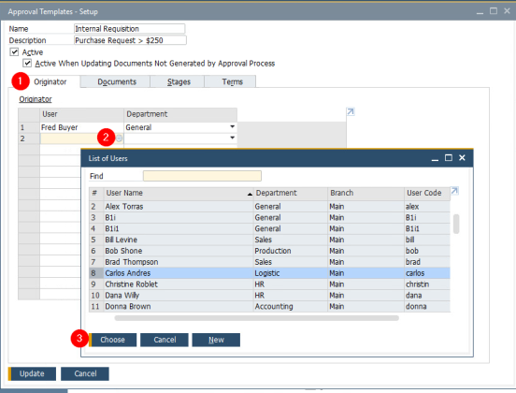Select the Bob Shone row
Image resolution: width=516 pixels, height=393 pixels.
click(269, 251)
